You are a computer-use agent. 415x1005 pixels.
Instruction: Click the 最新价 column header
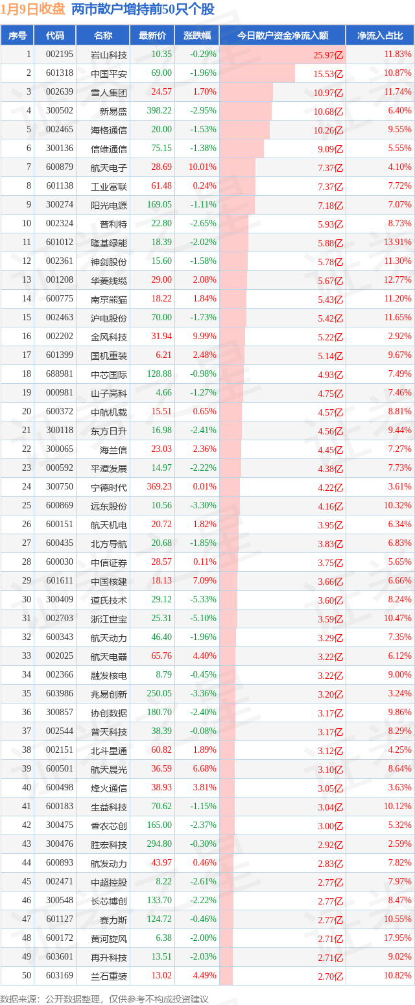tap(152, 36)
